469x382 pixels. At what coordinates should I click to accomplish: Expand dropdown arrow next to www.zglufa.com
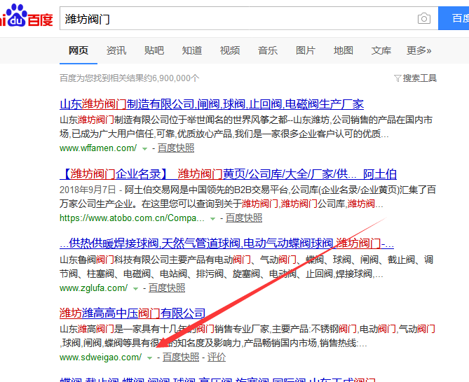point(136,288)
